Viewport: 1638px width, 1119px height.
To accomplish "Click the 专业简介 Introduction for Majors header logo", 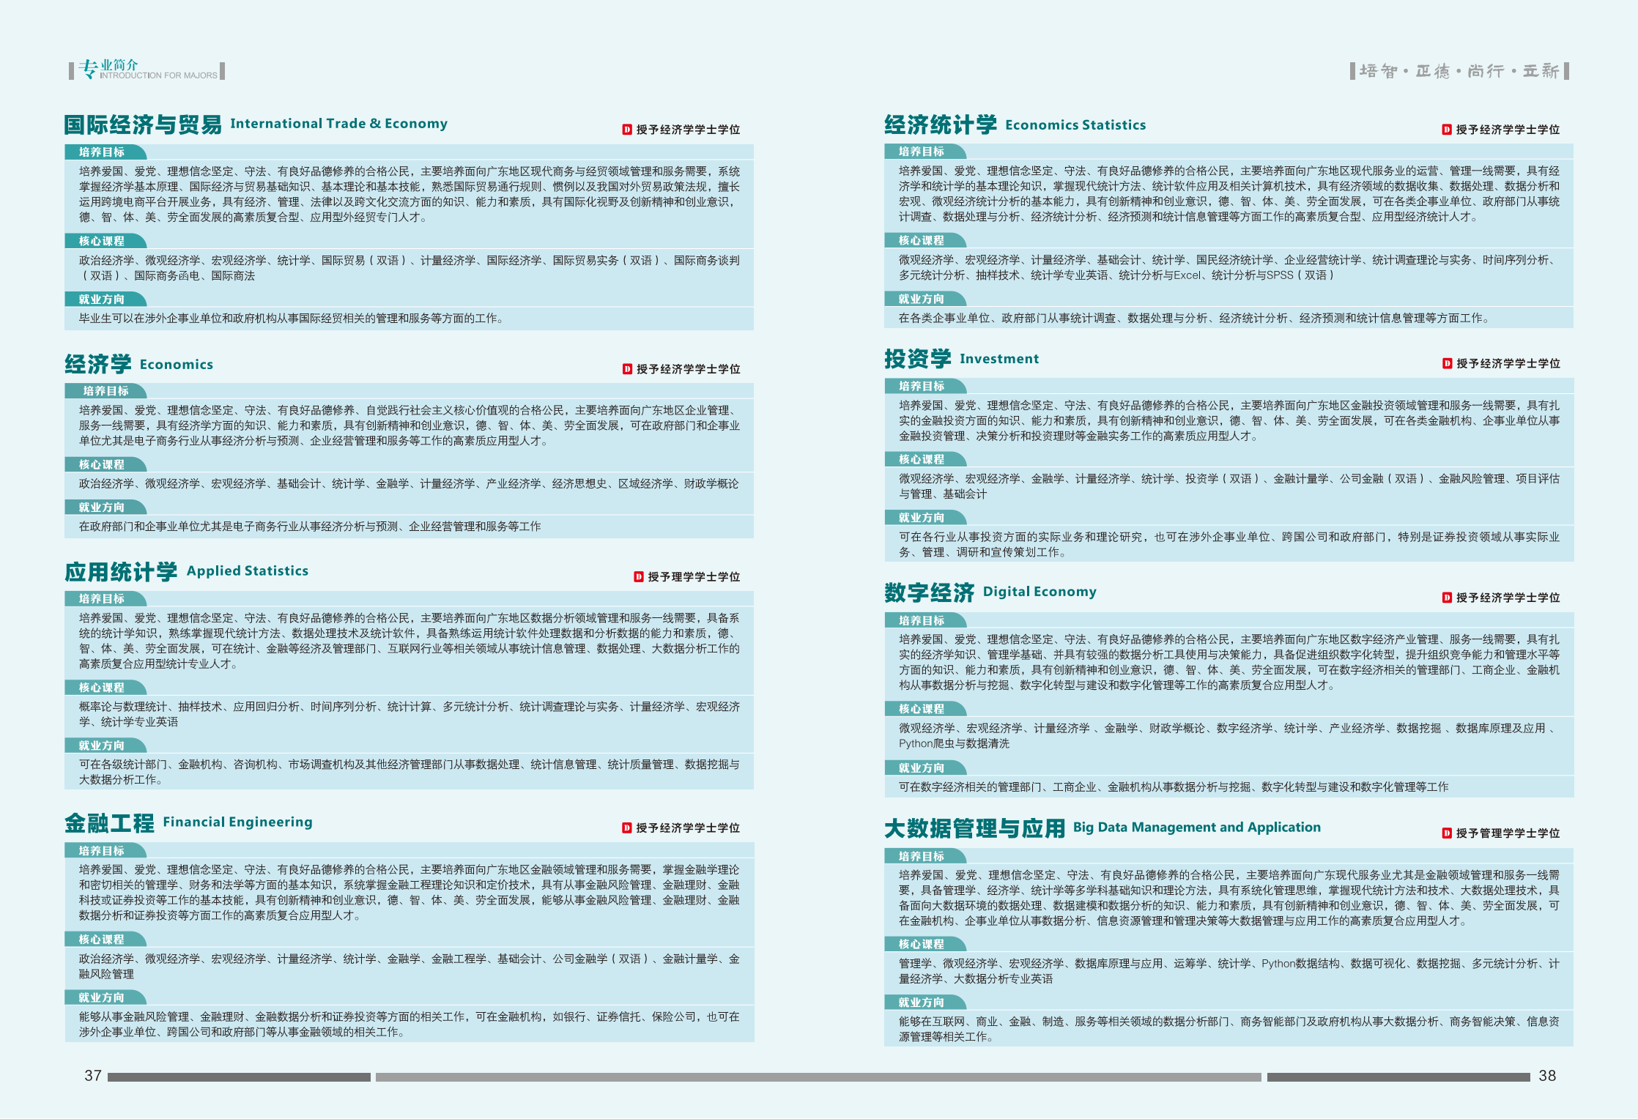I will tap(147, 70).
